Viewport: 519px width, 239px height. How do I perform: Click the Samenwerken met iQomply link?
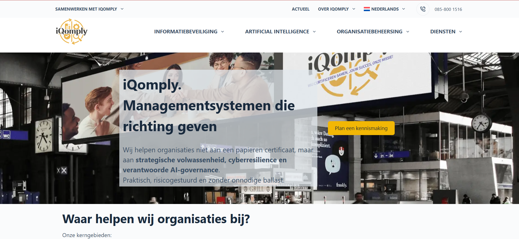pos(86,9)
